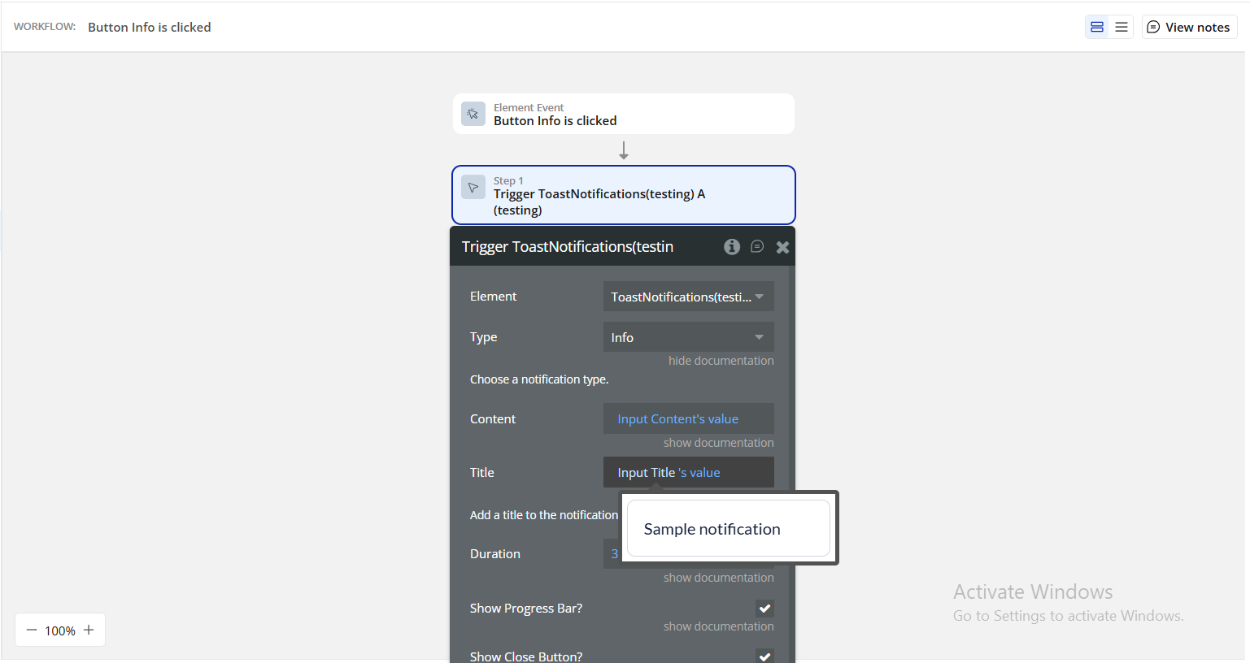Open the comment icon in the panel header

click(x=757, y=247)
